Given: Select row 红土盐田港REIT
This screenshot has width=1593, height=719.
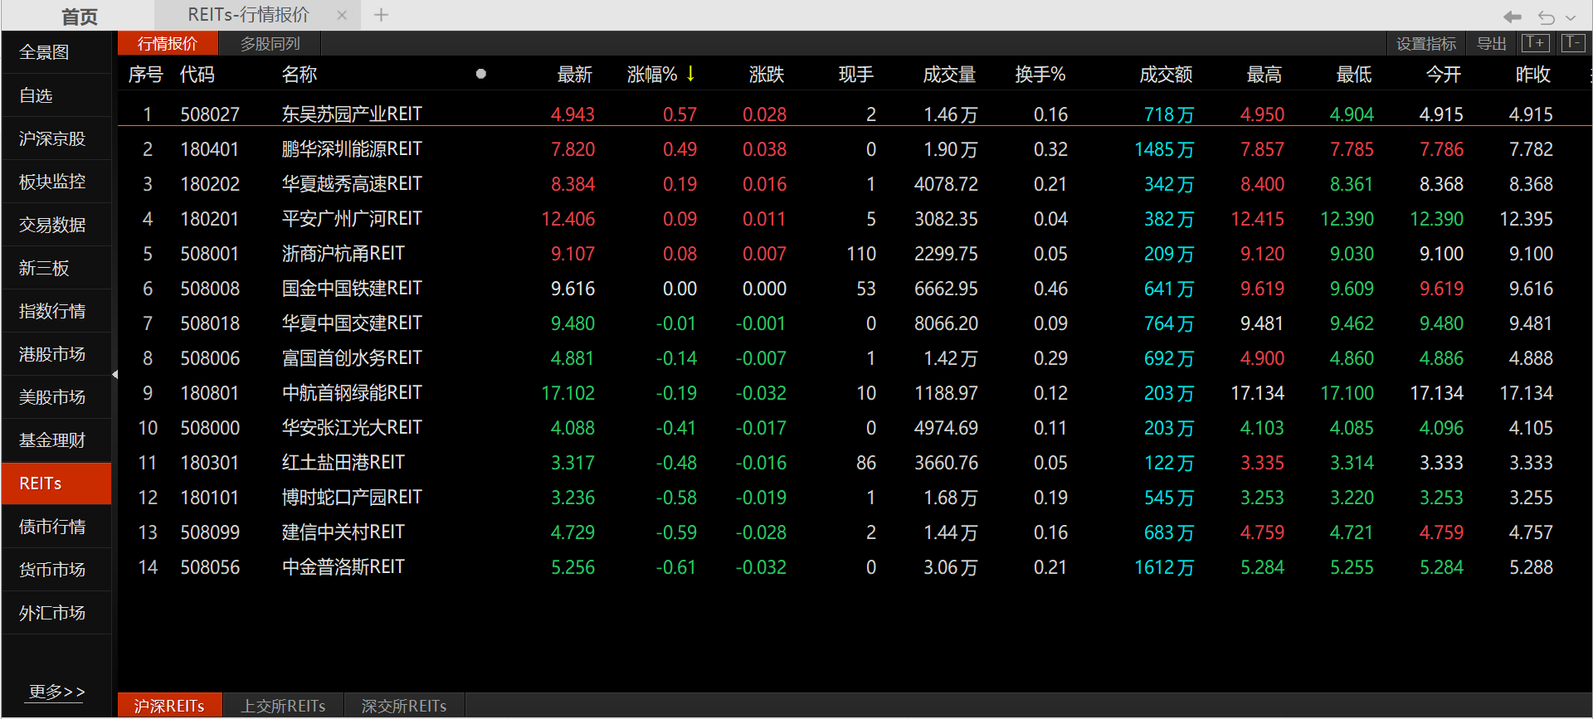Looking at the screenshot, I should pyautogui.click(x=855, y=463).
